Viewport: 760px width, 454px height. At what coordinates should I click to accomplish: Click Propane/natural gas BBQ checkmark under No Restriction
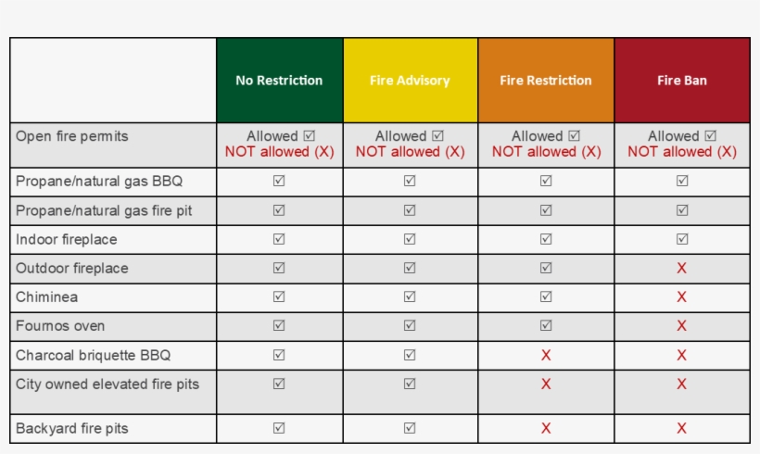coord(279,182)
